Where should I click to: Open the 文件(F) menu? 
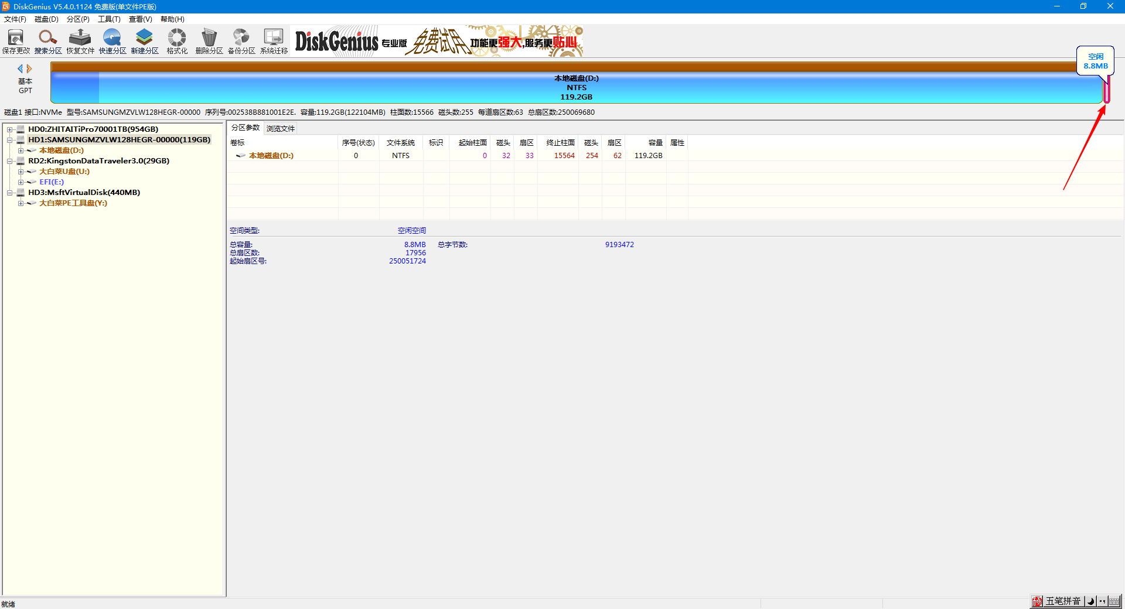[15, 19]
